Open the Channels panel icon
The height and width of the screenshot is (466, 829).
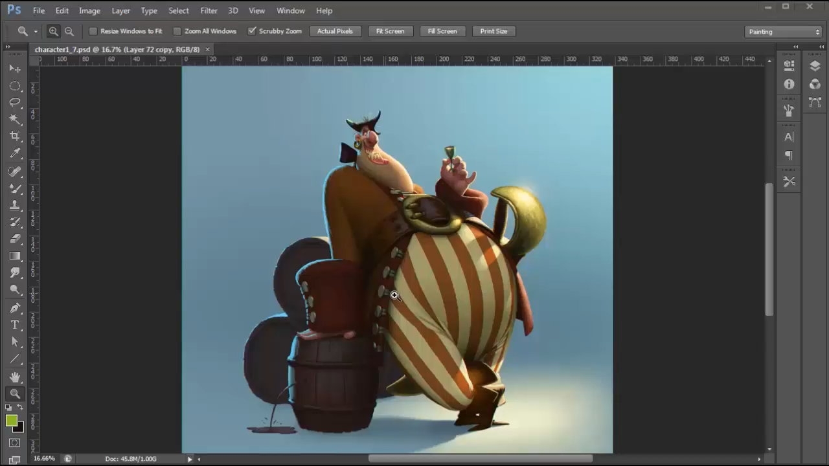pyautogui.click(x=815, y=84)
